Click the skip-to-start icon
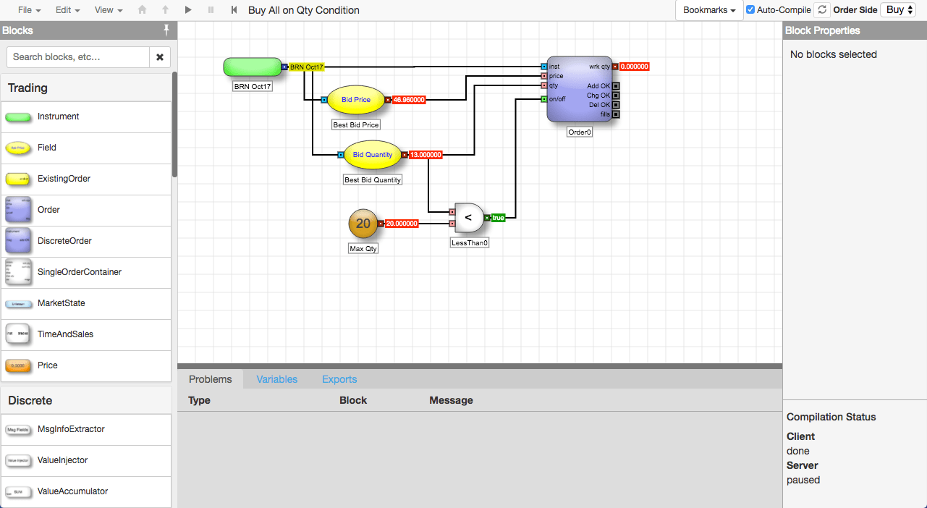Screen dimensions: 927x508 pyautogui.click(x=234, y=10)
